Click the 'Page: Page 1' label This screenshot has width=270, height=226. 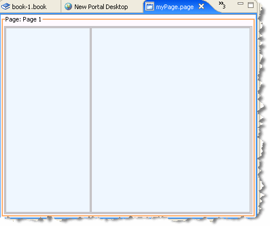click(23, 19)
